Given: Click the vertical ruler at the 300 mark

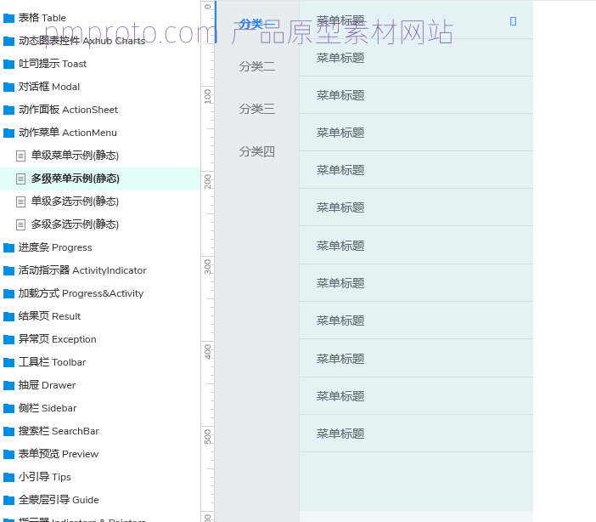Looking at the screenshot, I should (207, 257).
